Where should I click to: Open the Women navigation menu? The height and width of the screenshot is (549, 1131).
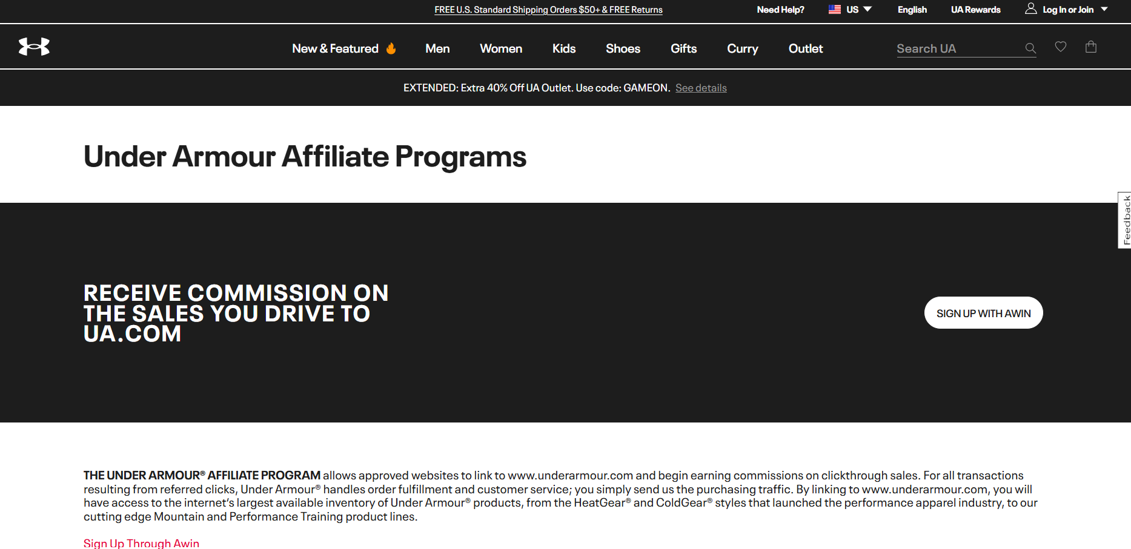pyautogui.click(x=500, y=48)
